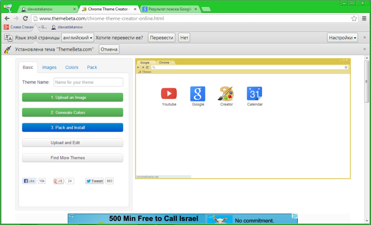
Task: Click the address bar URL
Action: click(x=102, y=18)
